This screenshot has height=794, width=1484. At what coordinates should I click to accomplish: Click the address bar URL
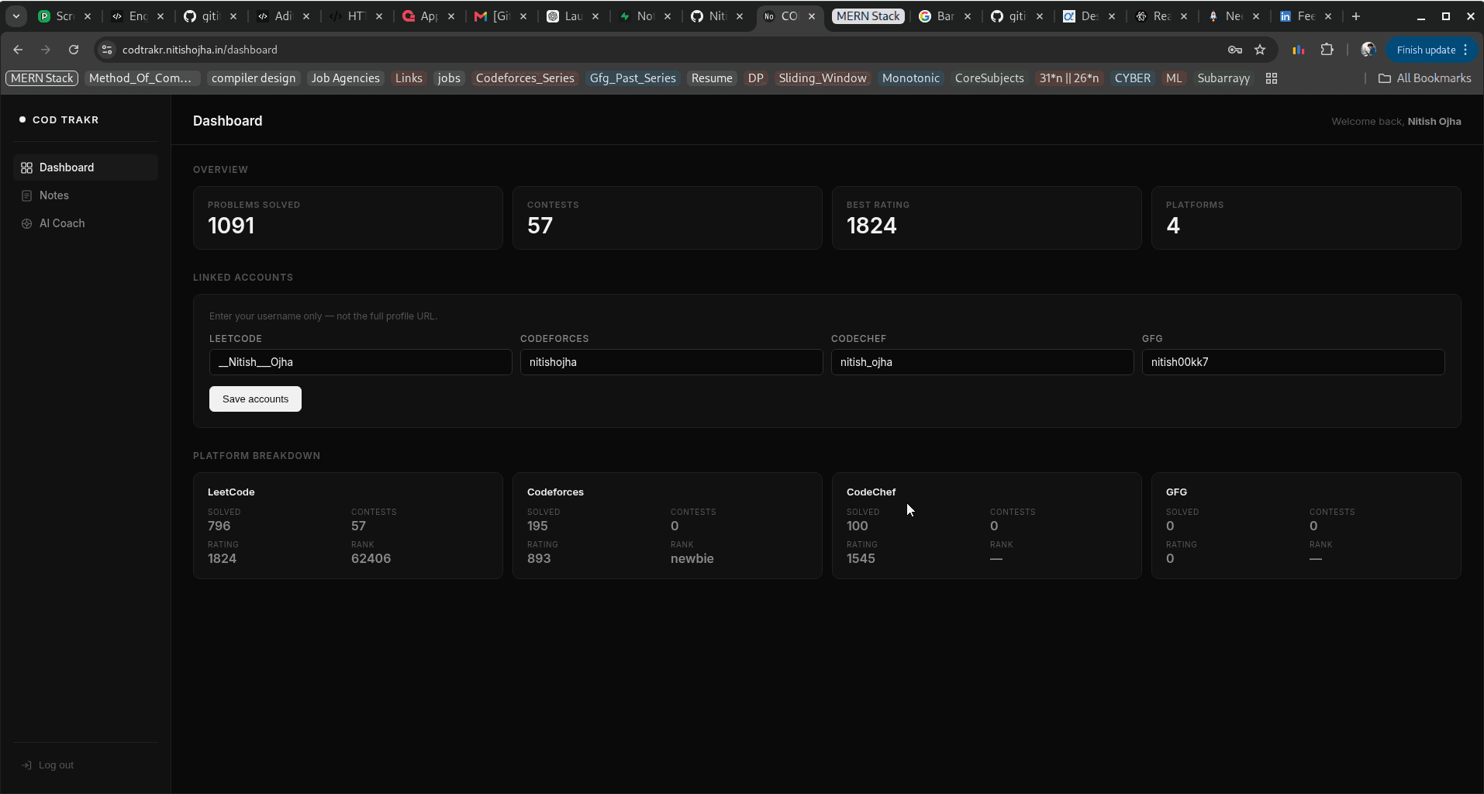pyautogui.click(x=200, y=50)
